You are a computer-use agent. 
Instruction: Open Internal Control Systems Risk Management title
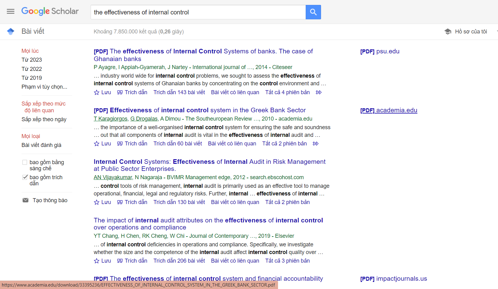pyautogui.click(x=210, y=165)
